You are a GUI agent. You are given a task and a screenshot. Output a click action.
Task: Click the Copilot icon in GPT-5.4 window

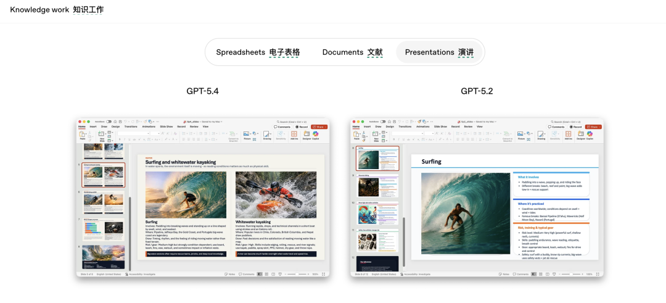point(316,134)
